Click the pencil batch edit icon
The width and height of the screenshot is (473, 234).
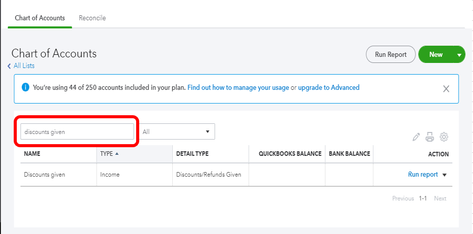point(416,137)
